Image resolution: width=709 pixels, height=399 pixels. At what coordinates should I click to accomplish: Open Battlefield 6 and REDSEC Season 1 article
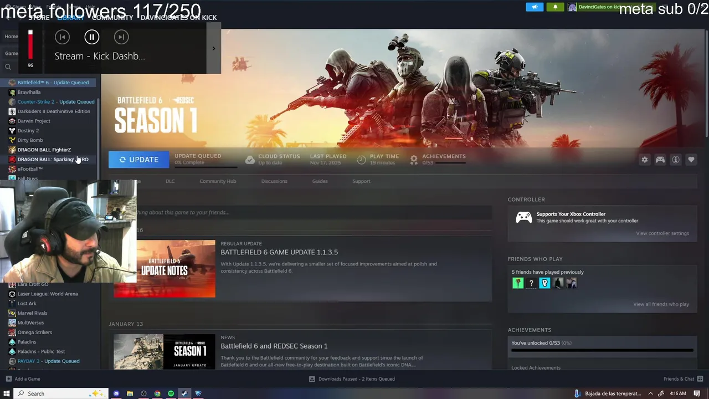tap(274, 346)
